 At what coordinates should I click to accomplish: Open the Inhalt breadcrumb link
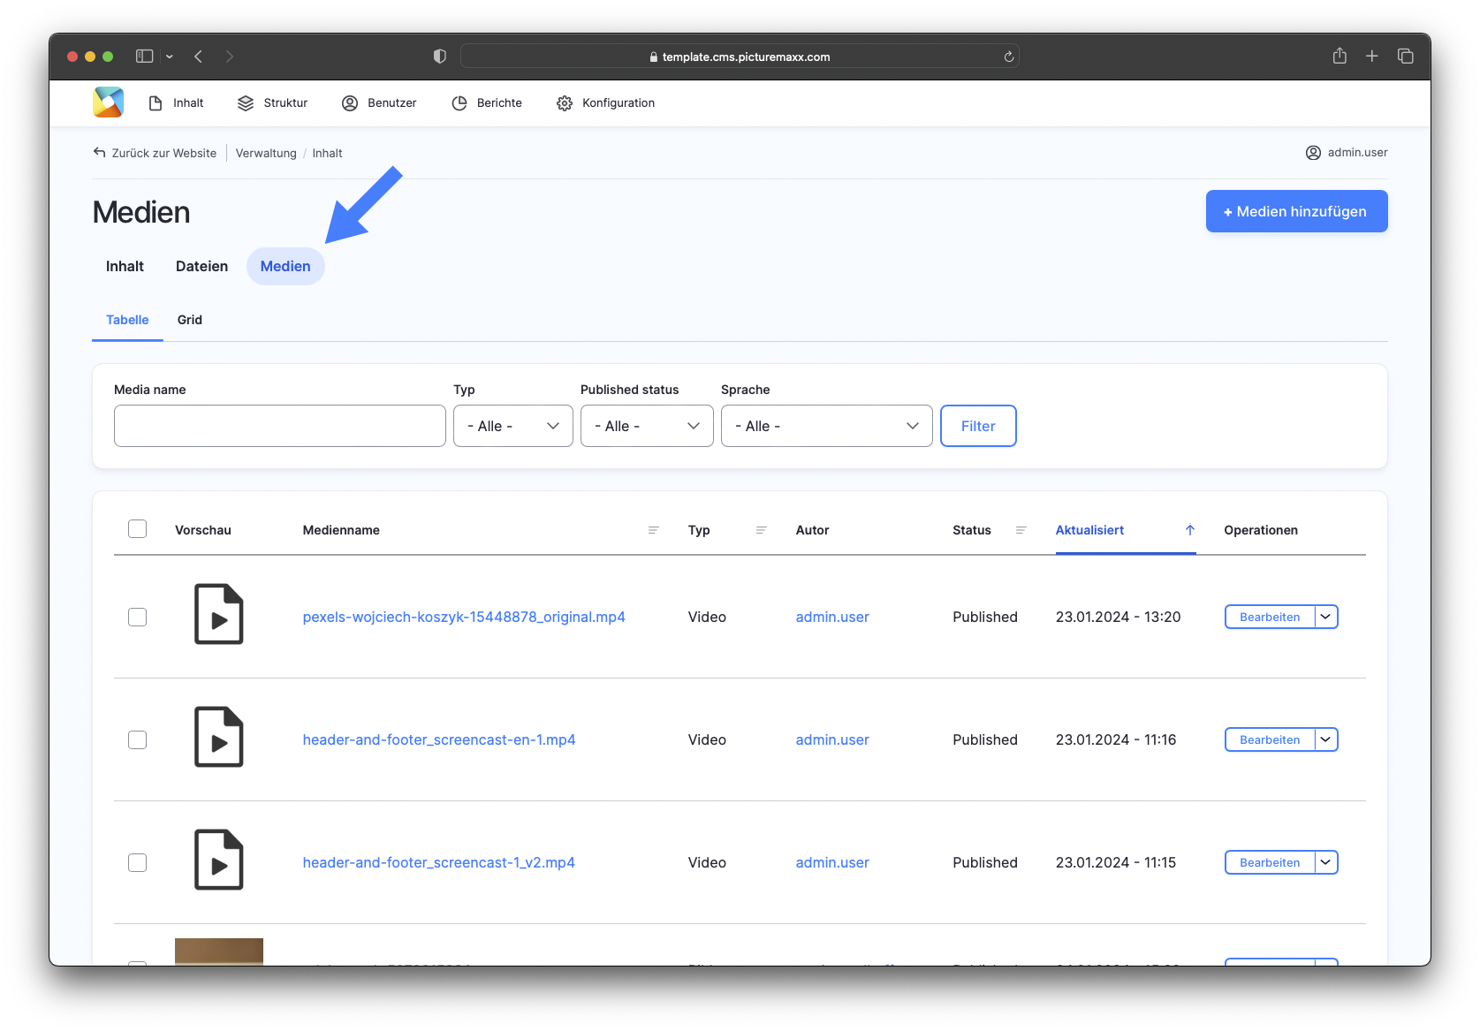[x=327, y=153]
